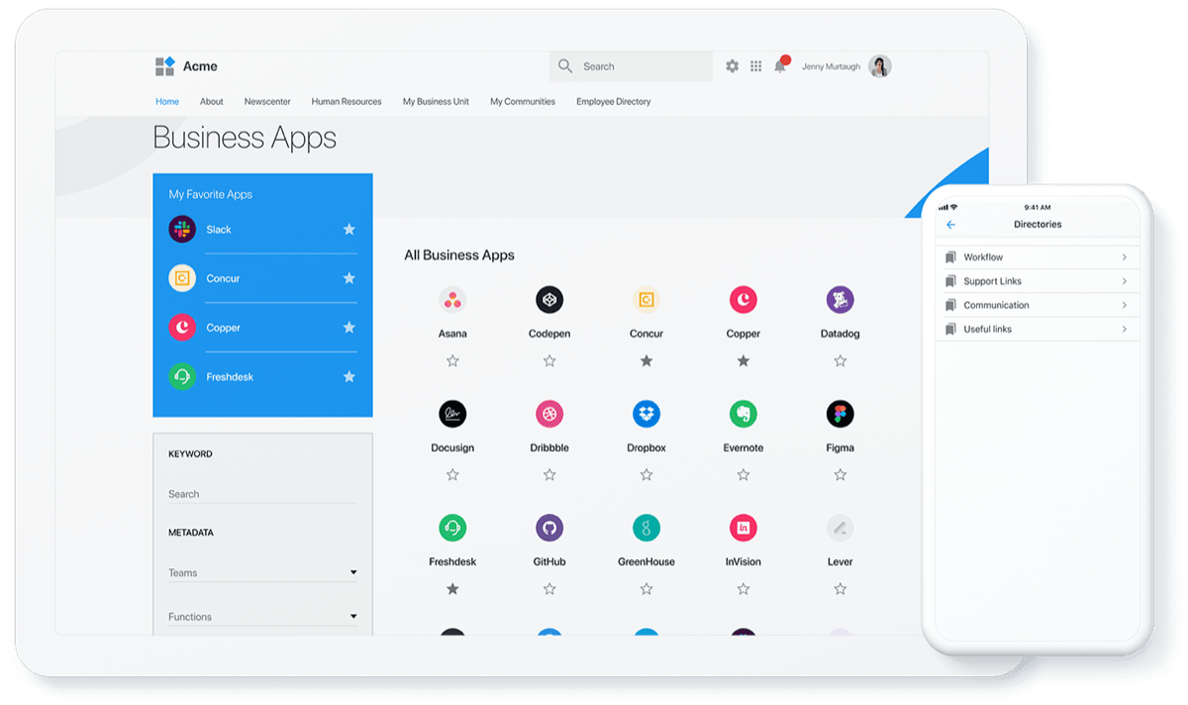Open the Evernote app icon
The width and height of the screenshot is (1188, 705).
pos(743,414)
